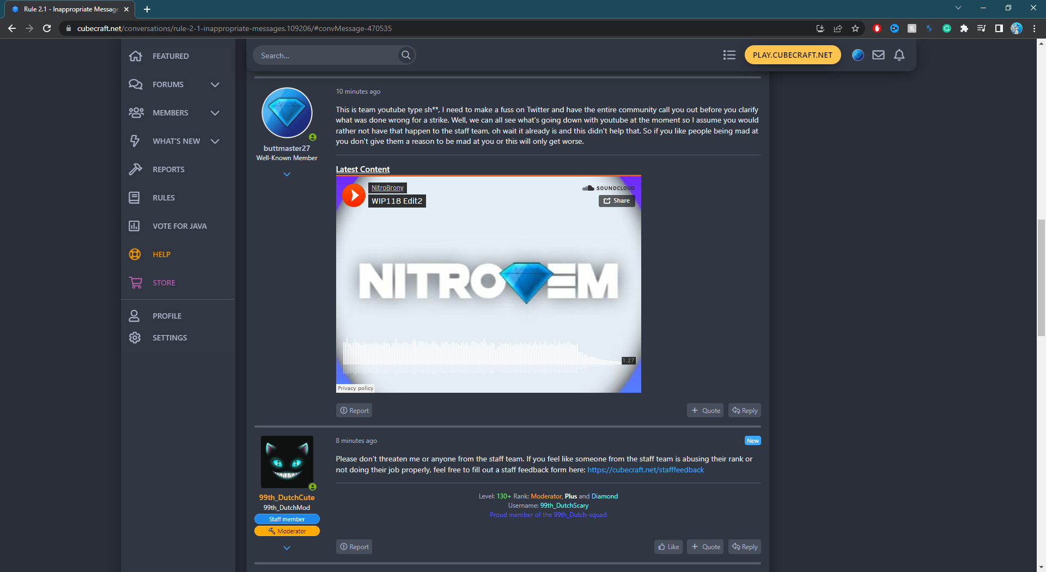Like 99th_DutchCute's message
Viewport: 1046px width, 572px height.
pyautogui.click(x=668, y=547)
